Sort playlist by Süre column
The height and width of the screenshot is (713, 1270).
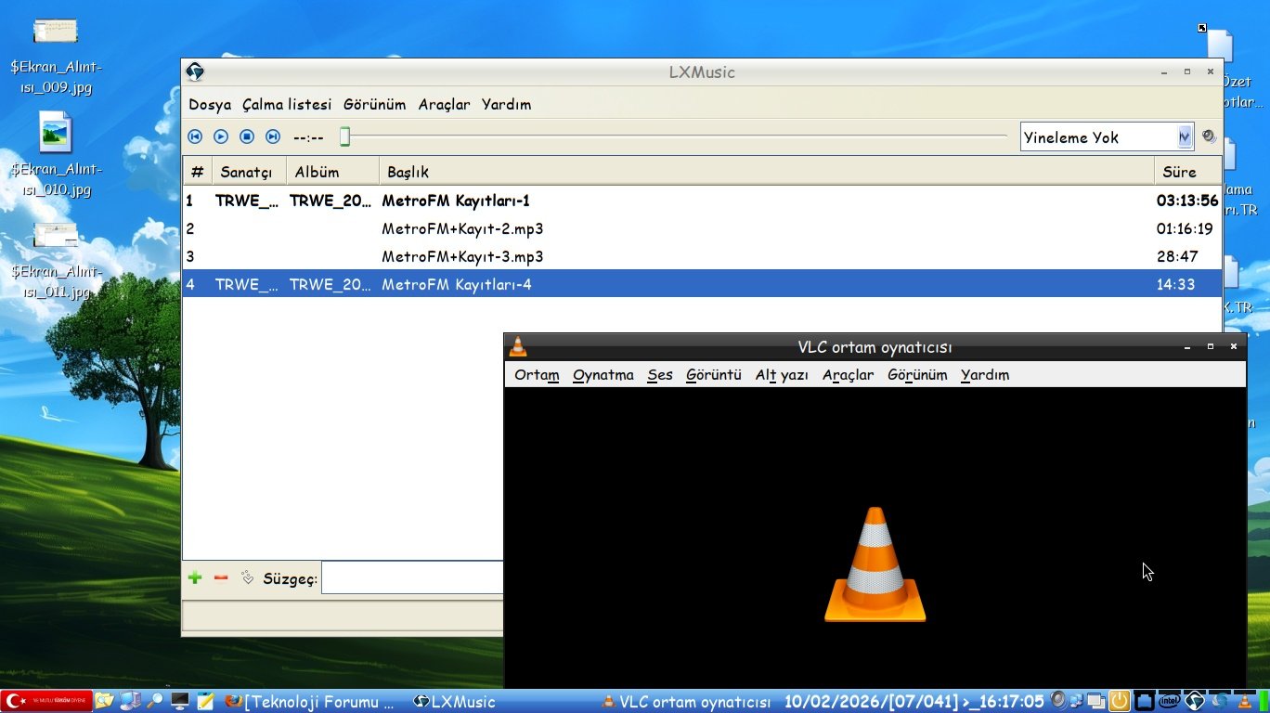[1187, 172]
